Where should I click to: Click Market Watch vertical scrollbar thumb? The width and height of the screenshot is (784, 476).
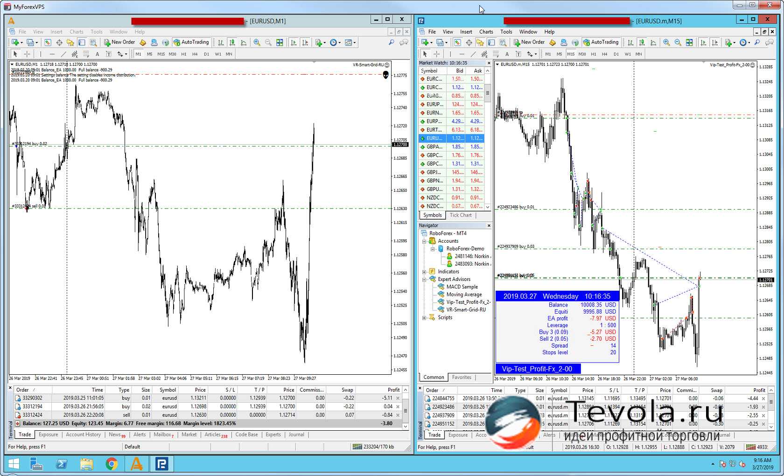[x=488, y=92]
